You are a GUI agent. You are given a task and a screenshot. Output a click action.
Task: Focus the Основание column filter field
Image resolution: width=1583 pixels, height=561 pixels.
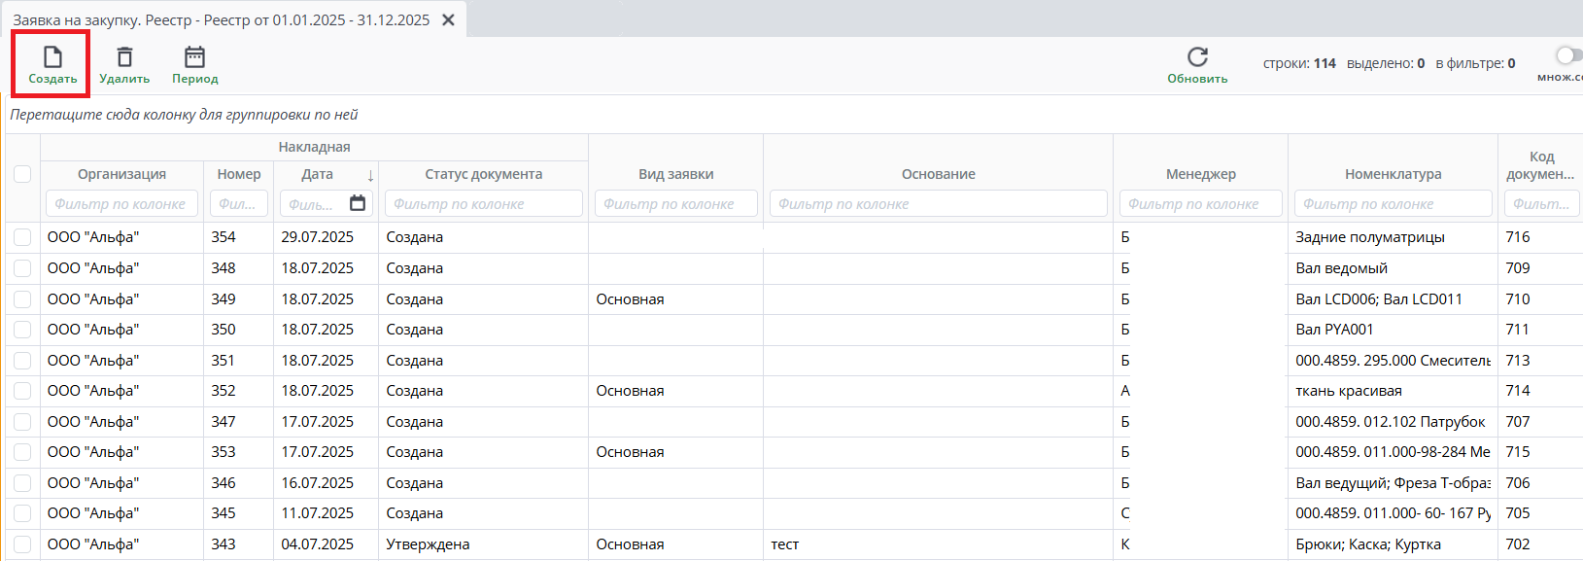[x=938, y=204]
